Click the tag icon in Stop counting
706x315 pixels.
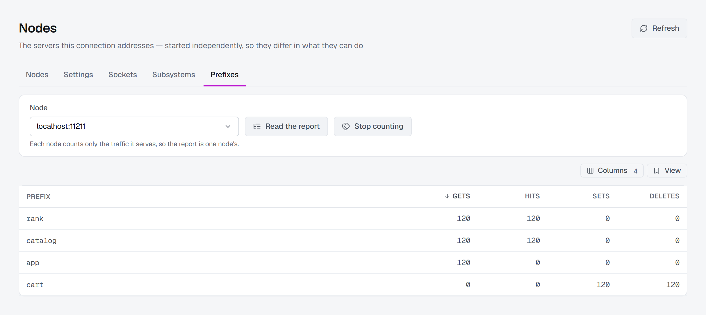pyautogui.click(x=346, y=126)
